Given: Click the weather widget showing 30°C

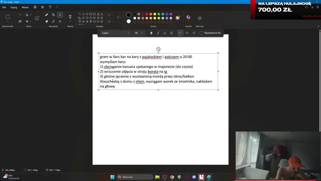Looking at the screenshot, I should point(11,177).
